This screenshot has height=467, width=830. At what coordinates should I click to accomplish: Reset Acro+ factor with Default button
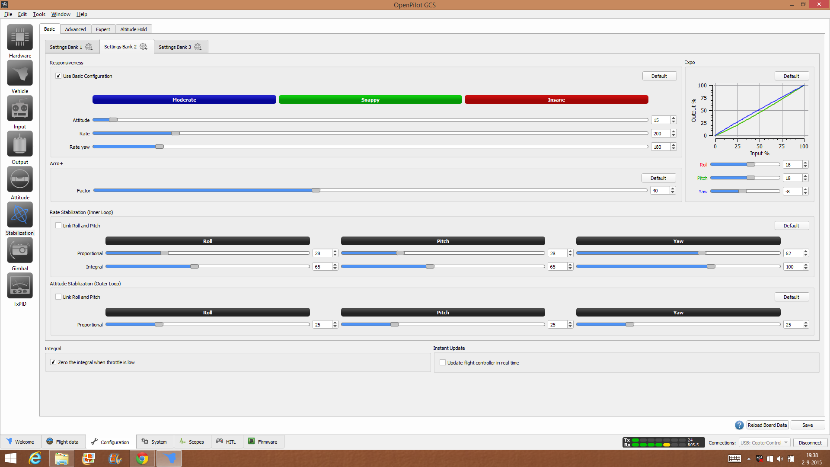[x=658, y=178]
